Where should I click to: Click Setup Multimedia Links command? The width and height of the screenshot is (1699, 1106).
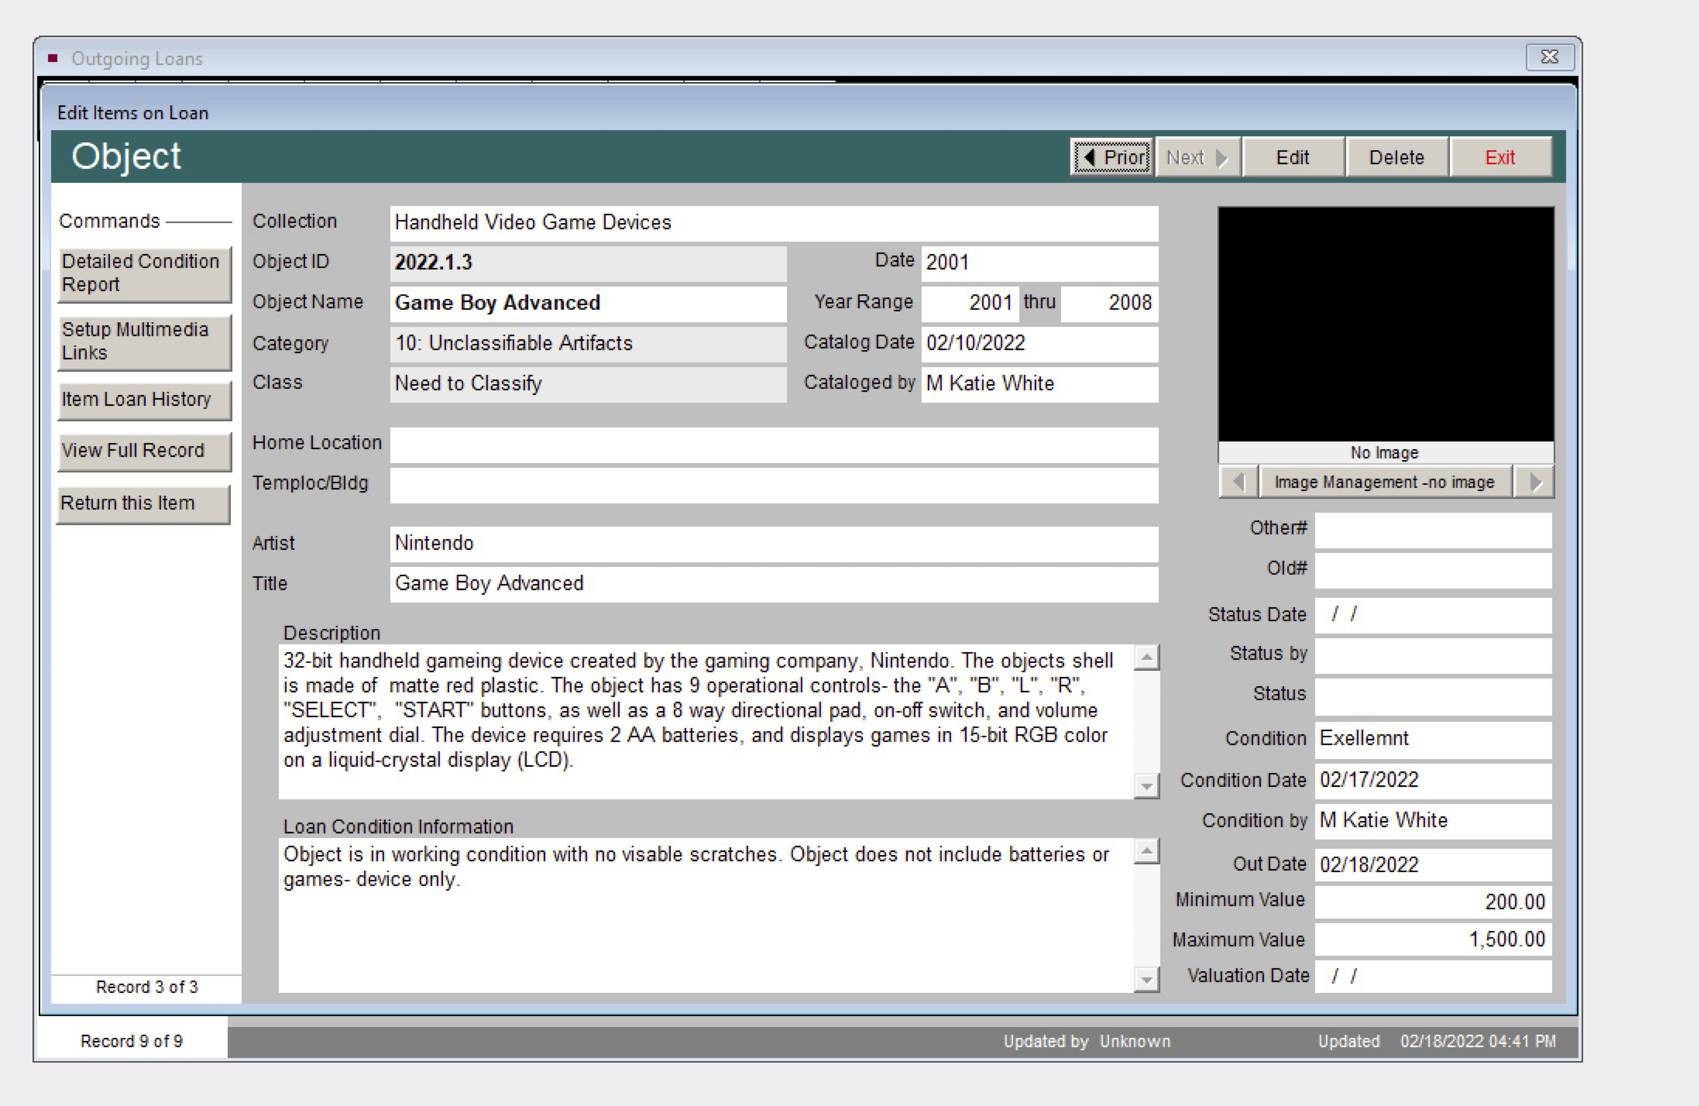coord(144,341)
